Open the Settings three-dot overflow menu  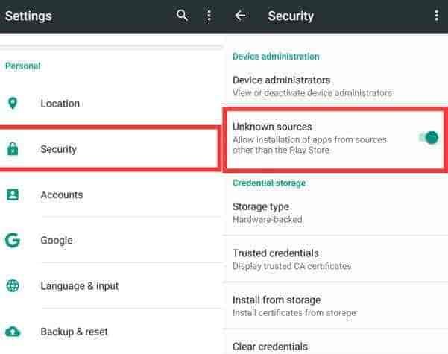[209, 16]
